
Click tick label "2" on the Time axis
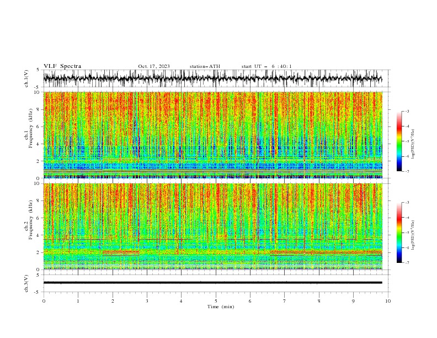click(113, 301)
